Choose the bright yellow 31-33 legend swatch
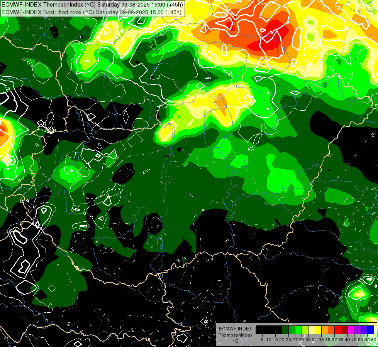The image size is (378, 347). pyautogui.click(x=318, y=330)
